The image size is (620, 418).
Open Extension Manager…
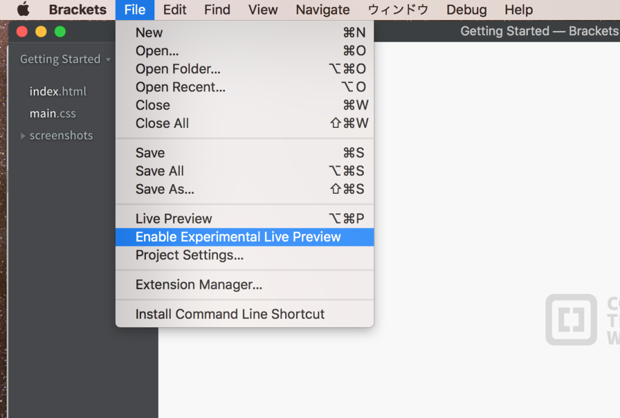pos(199,285)
